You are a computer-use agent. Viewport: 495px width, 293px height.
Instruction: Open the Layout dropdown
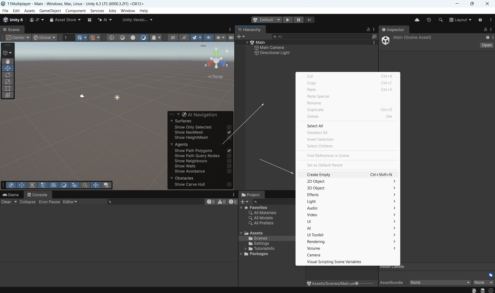click(460, 20)
